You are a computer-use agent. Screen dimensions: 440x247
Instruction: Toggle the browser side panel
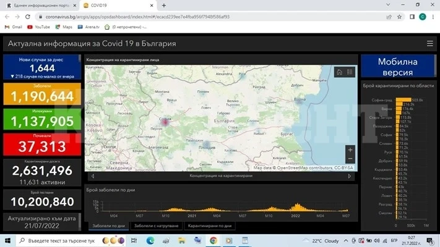412,17
